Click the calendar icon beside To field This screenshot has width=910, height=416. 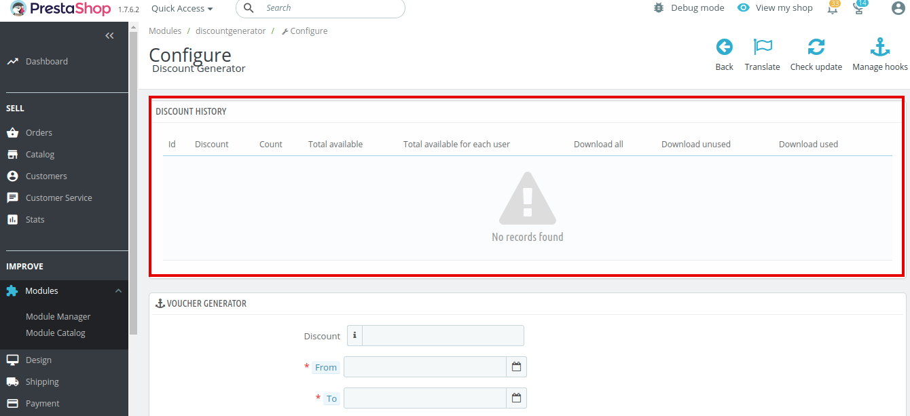pyautogui.click(x=516, y=398)
